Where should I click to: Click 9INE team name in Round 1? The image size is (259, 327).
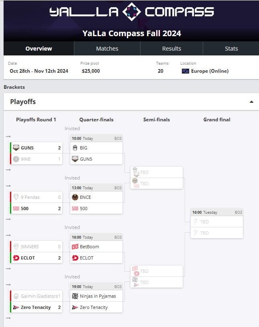click(x=26, y=159)
